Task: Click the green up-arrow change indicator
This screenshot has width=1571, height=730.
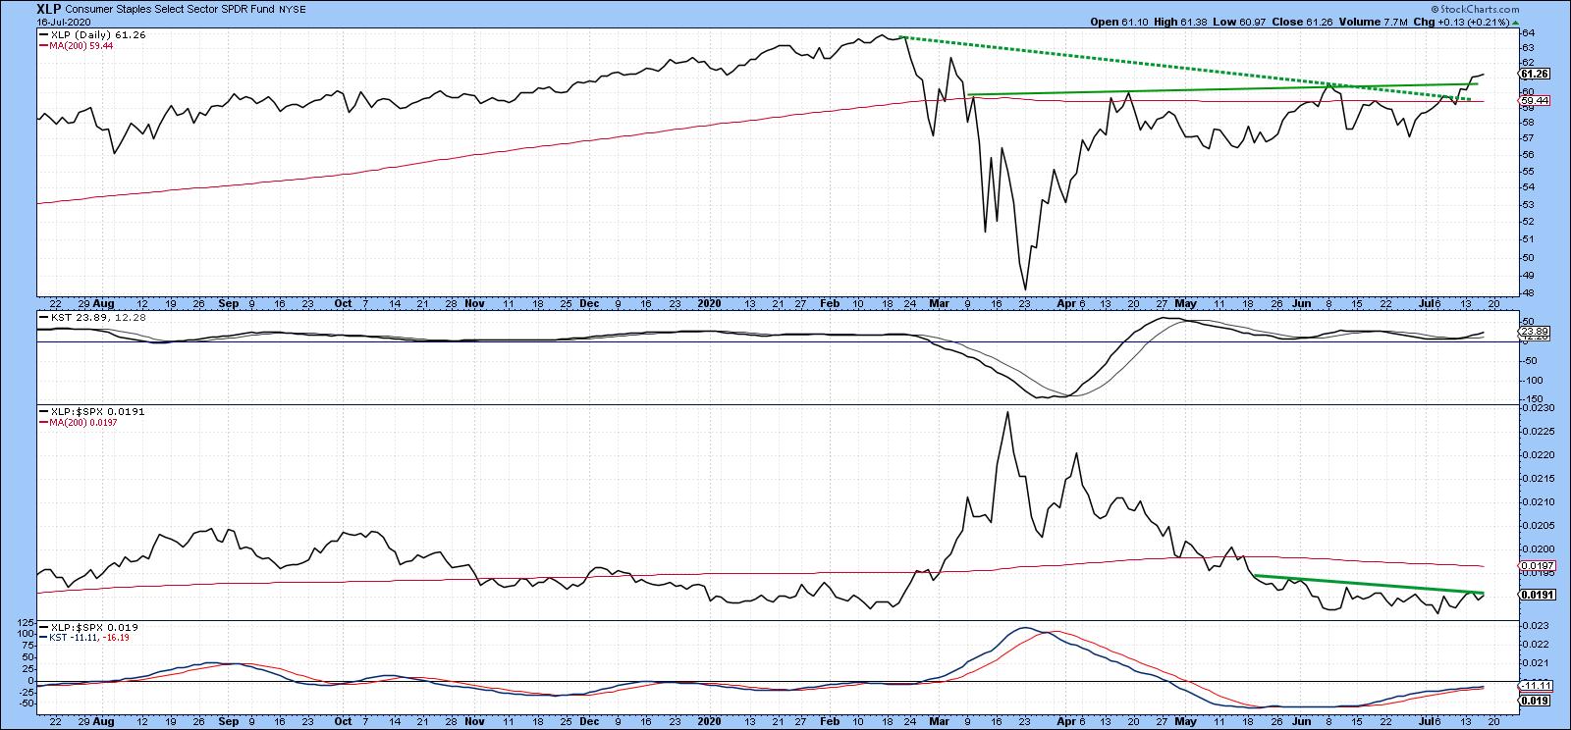Action: [x=1515, y=22]
